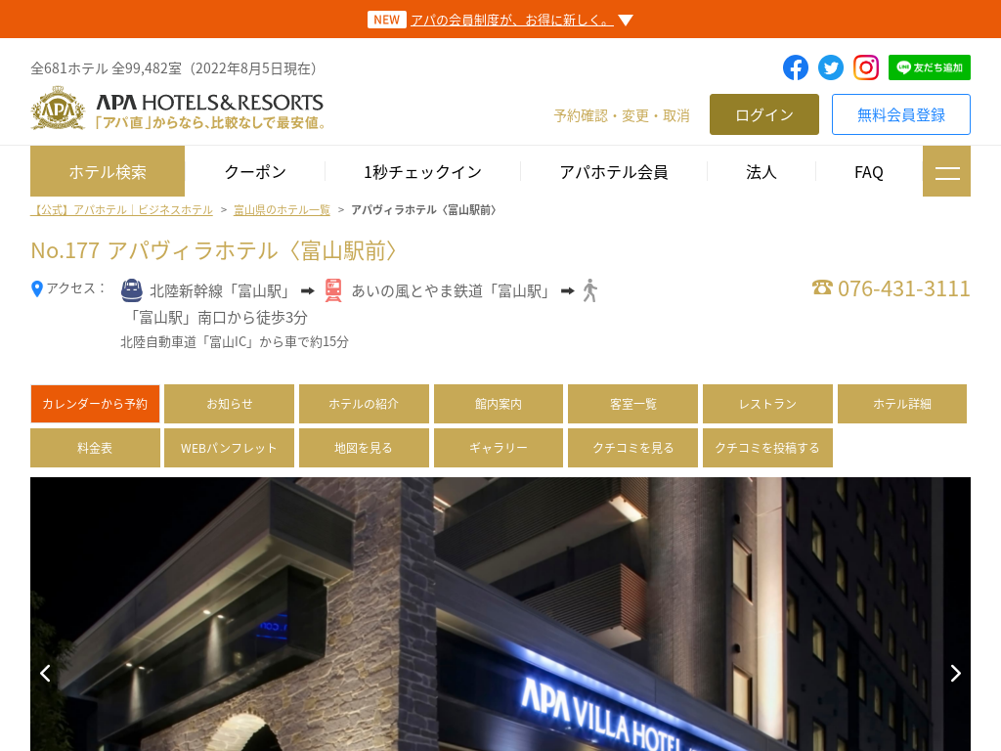Open the APA Facebook page icon
Viewport: 1001px width, 751px height.
[x=796, y=67]
